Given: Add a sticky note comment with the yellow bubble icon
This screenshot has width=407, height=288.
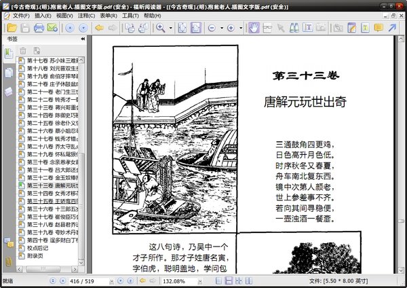Looking at the screenshot, I should click(379, 28).
